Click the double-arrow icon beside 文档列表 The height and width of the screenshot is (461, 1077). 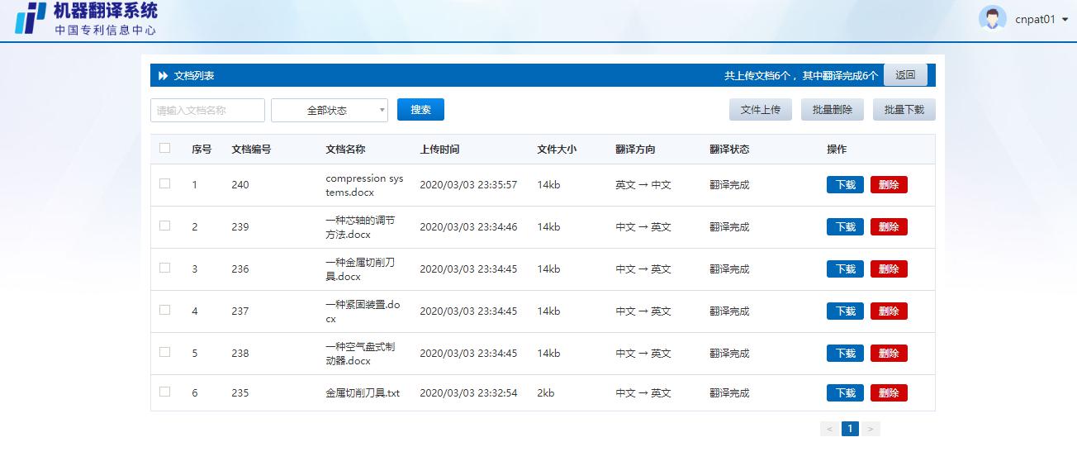tap(163, 75)
